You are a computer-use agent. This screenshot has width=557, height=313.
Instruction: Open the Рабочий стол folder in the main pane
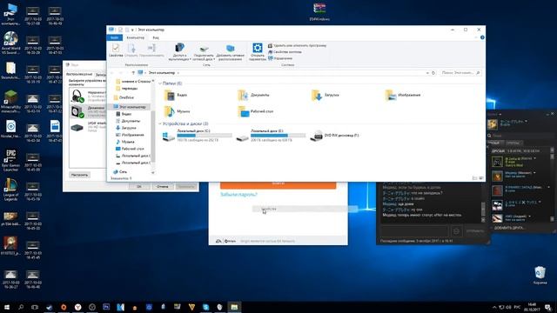coord(256,111)
